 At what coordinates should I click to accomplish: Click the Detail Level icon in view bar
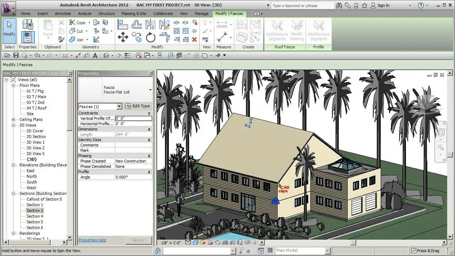click(187, 242)
